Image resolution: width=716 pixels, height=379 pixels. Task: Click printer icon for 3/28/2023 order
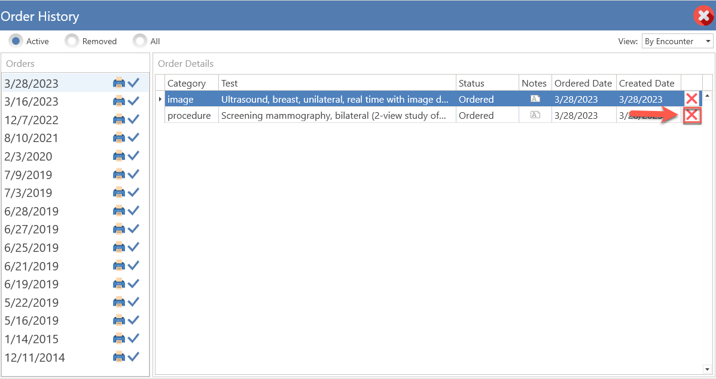click(x=118, y=83)
